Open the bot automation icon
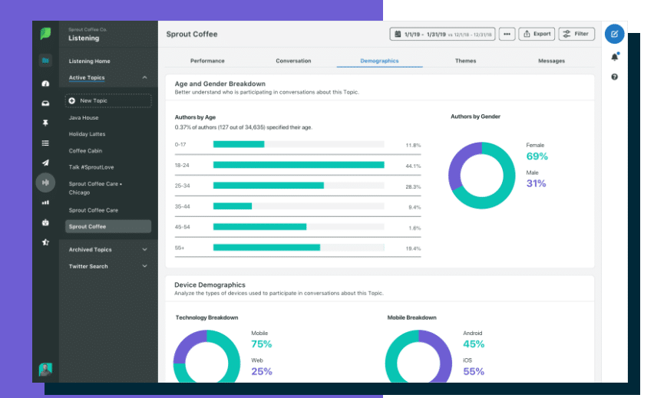Viewport: 654px width, 398px height. pos(45,222)
